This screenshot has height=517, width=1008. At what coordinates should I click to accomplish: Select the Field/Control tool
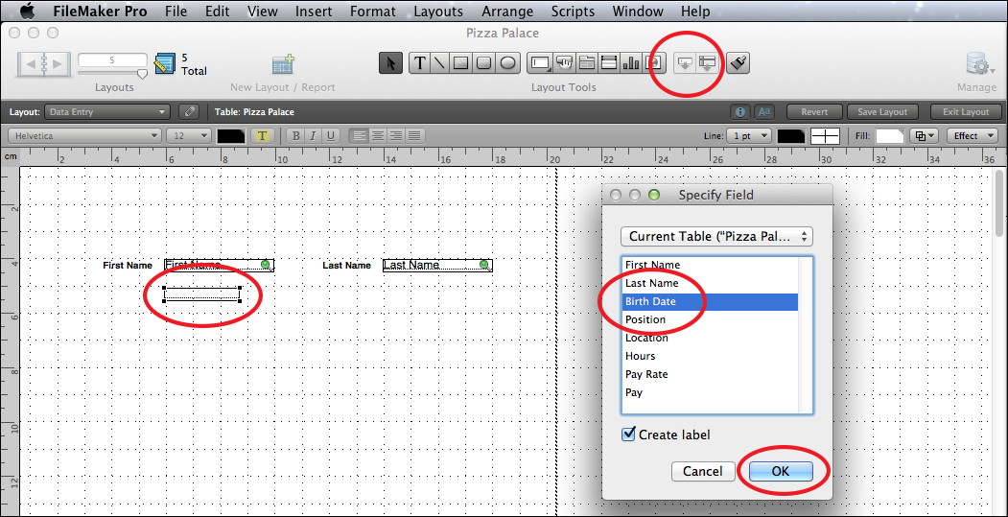coord(540,63)
